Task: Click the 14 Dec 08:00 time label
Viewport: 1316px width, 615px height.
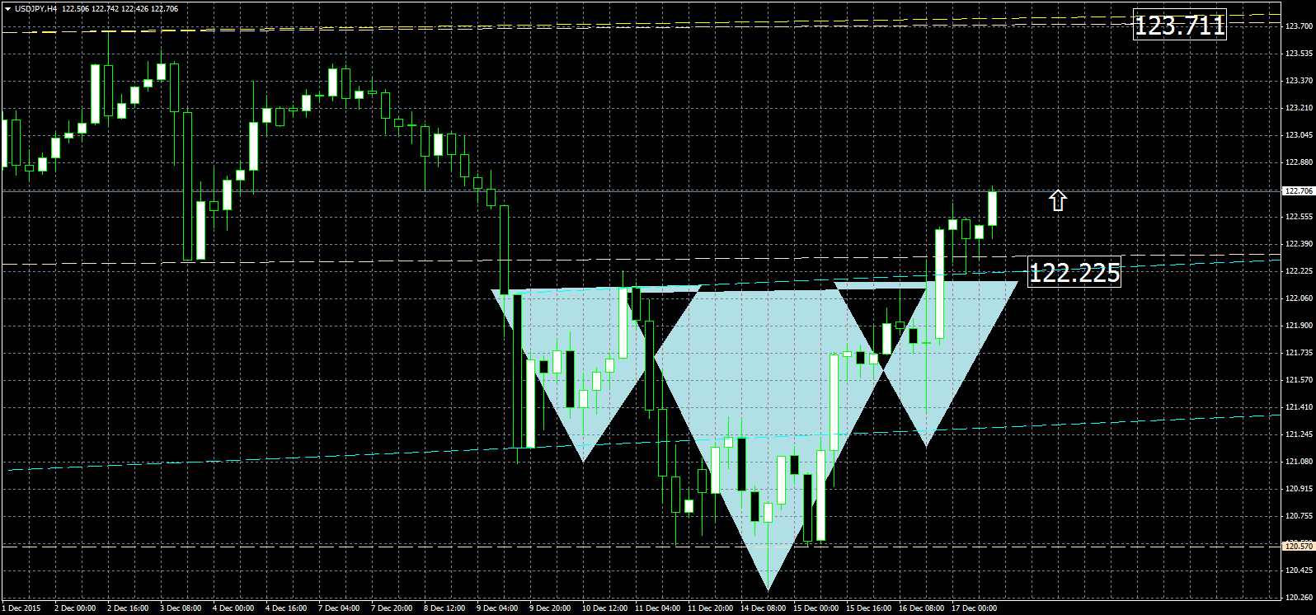Action: pyautogui.click(x=763, y=608)
